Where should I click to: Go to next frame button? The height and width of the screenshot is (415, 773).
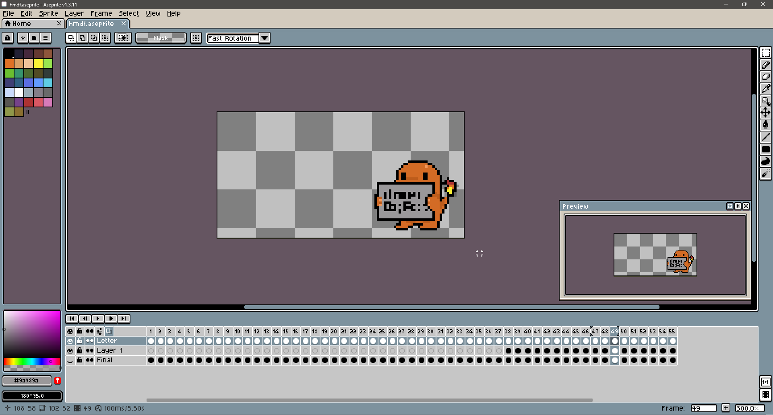coord(111,318)
